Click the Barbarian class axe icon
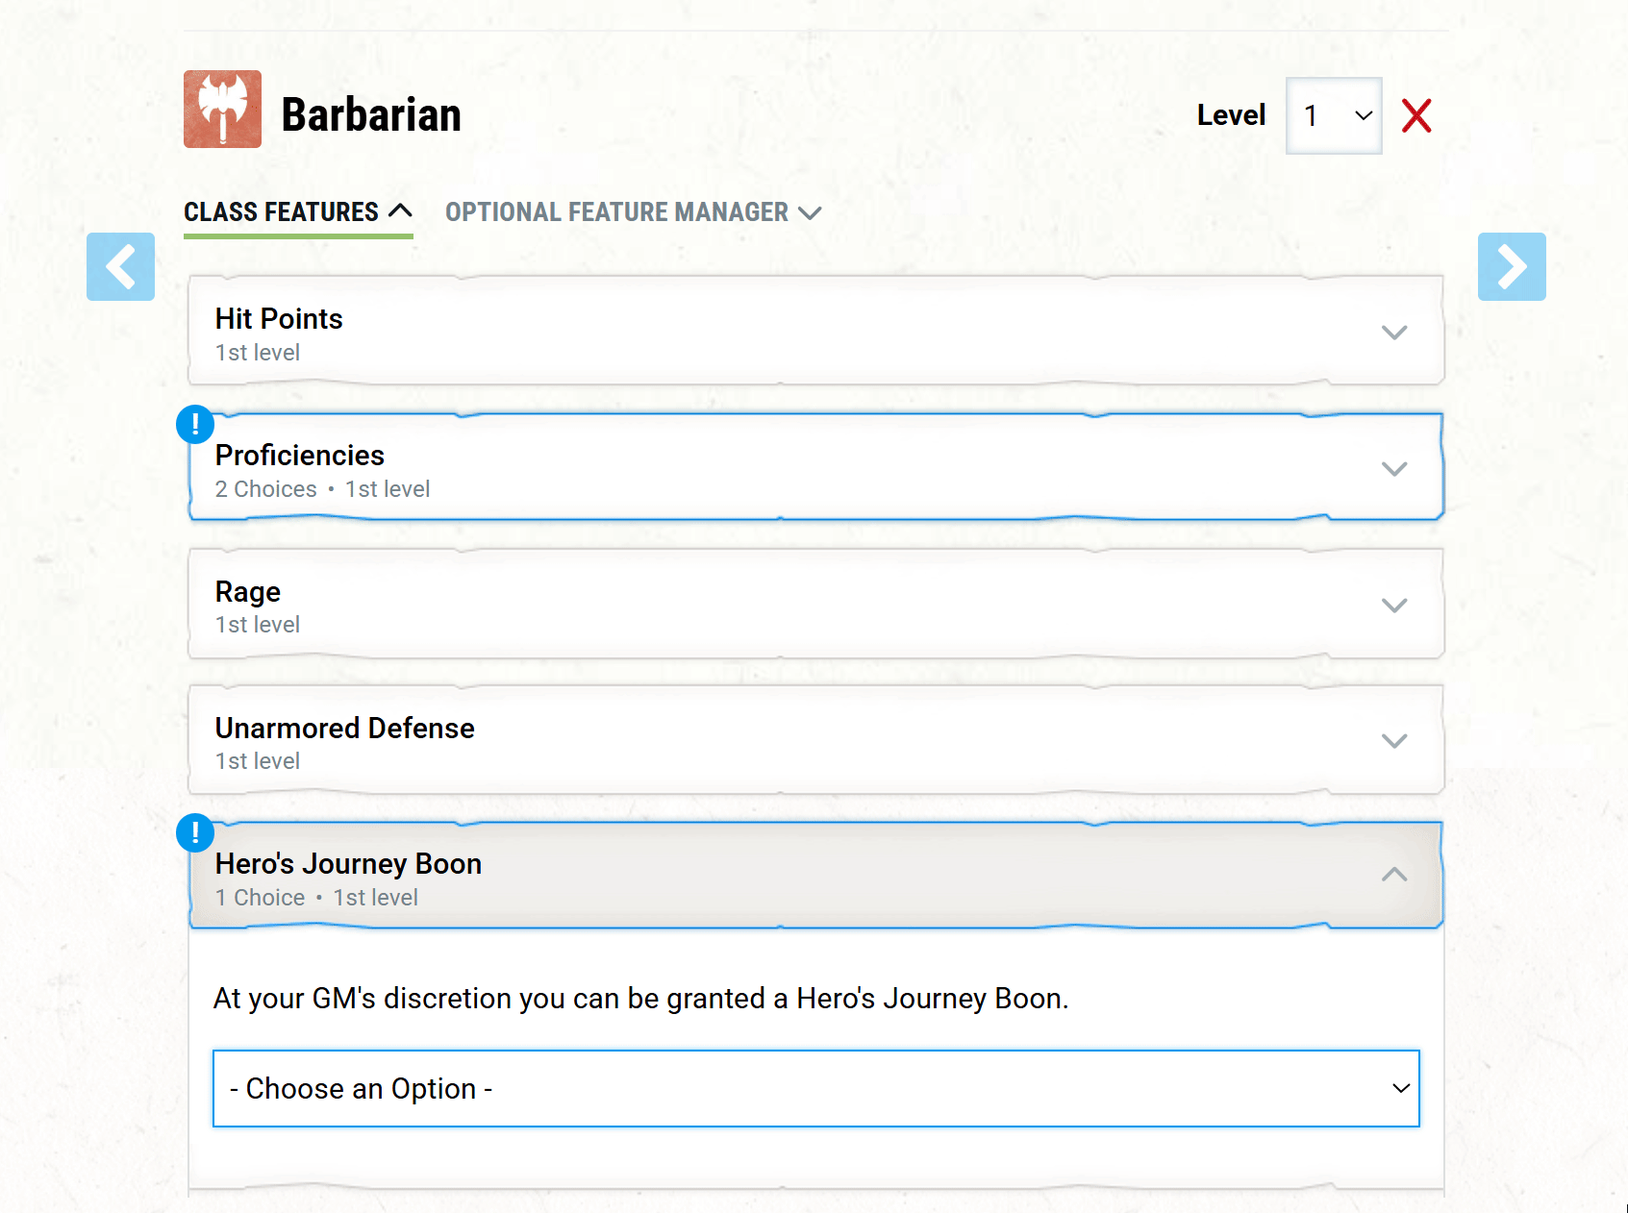The image size is (1628, 1213). (x=222, y=110)
